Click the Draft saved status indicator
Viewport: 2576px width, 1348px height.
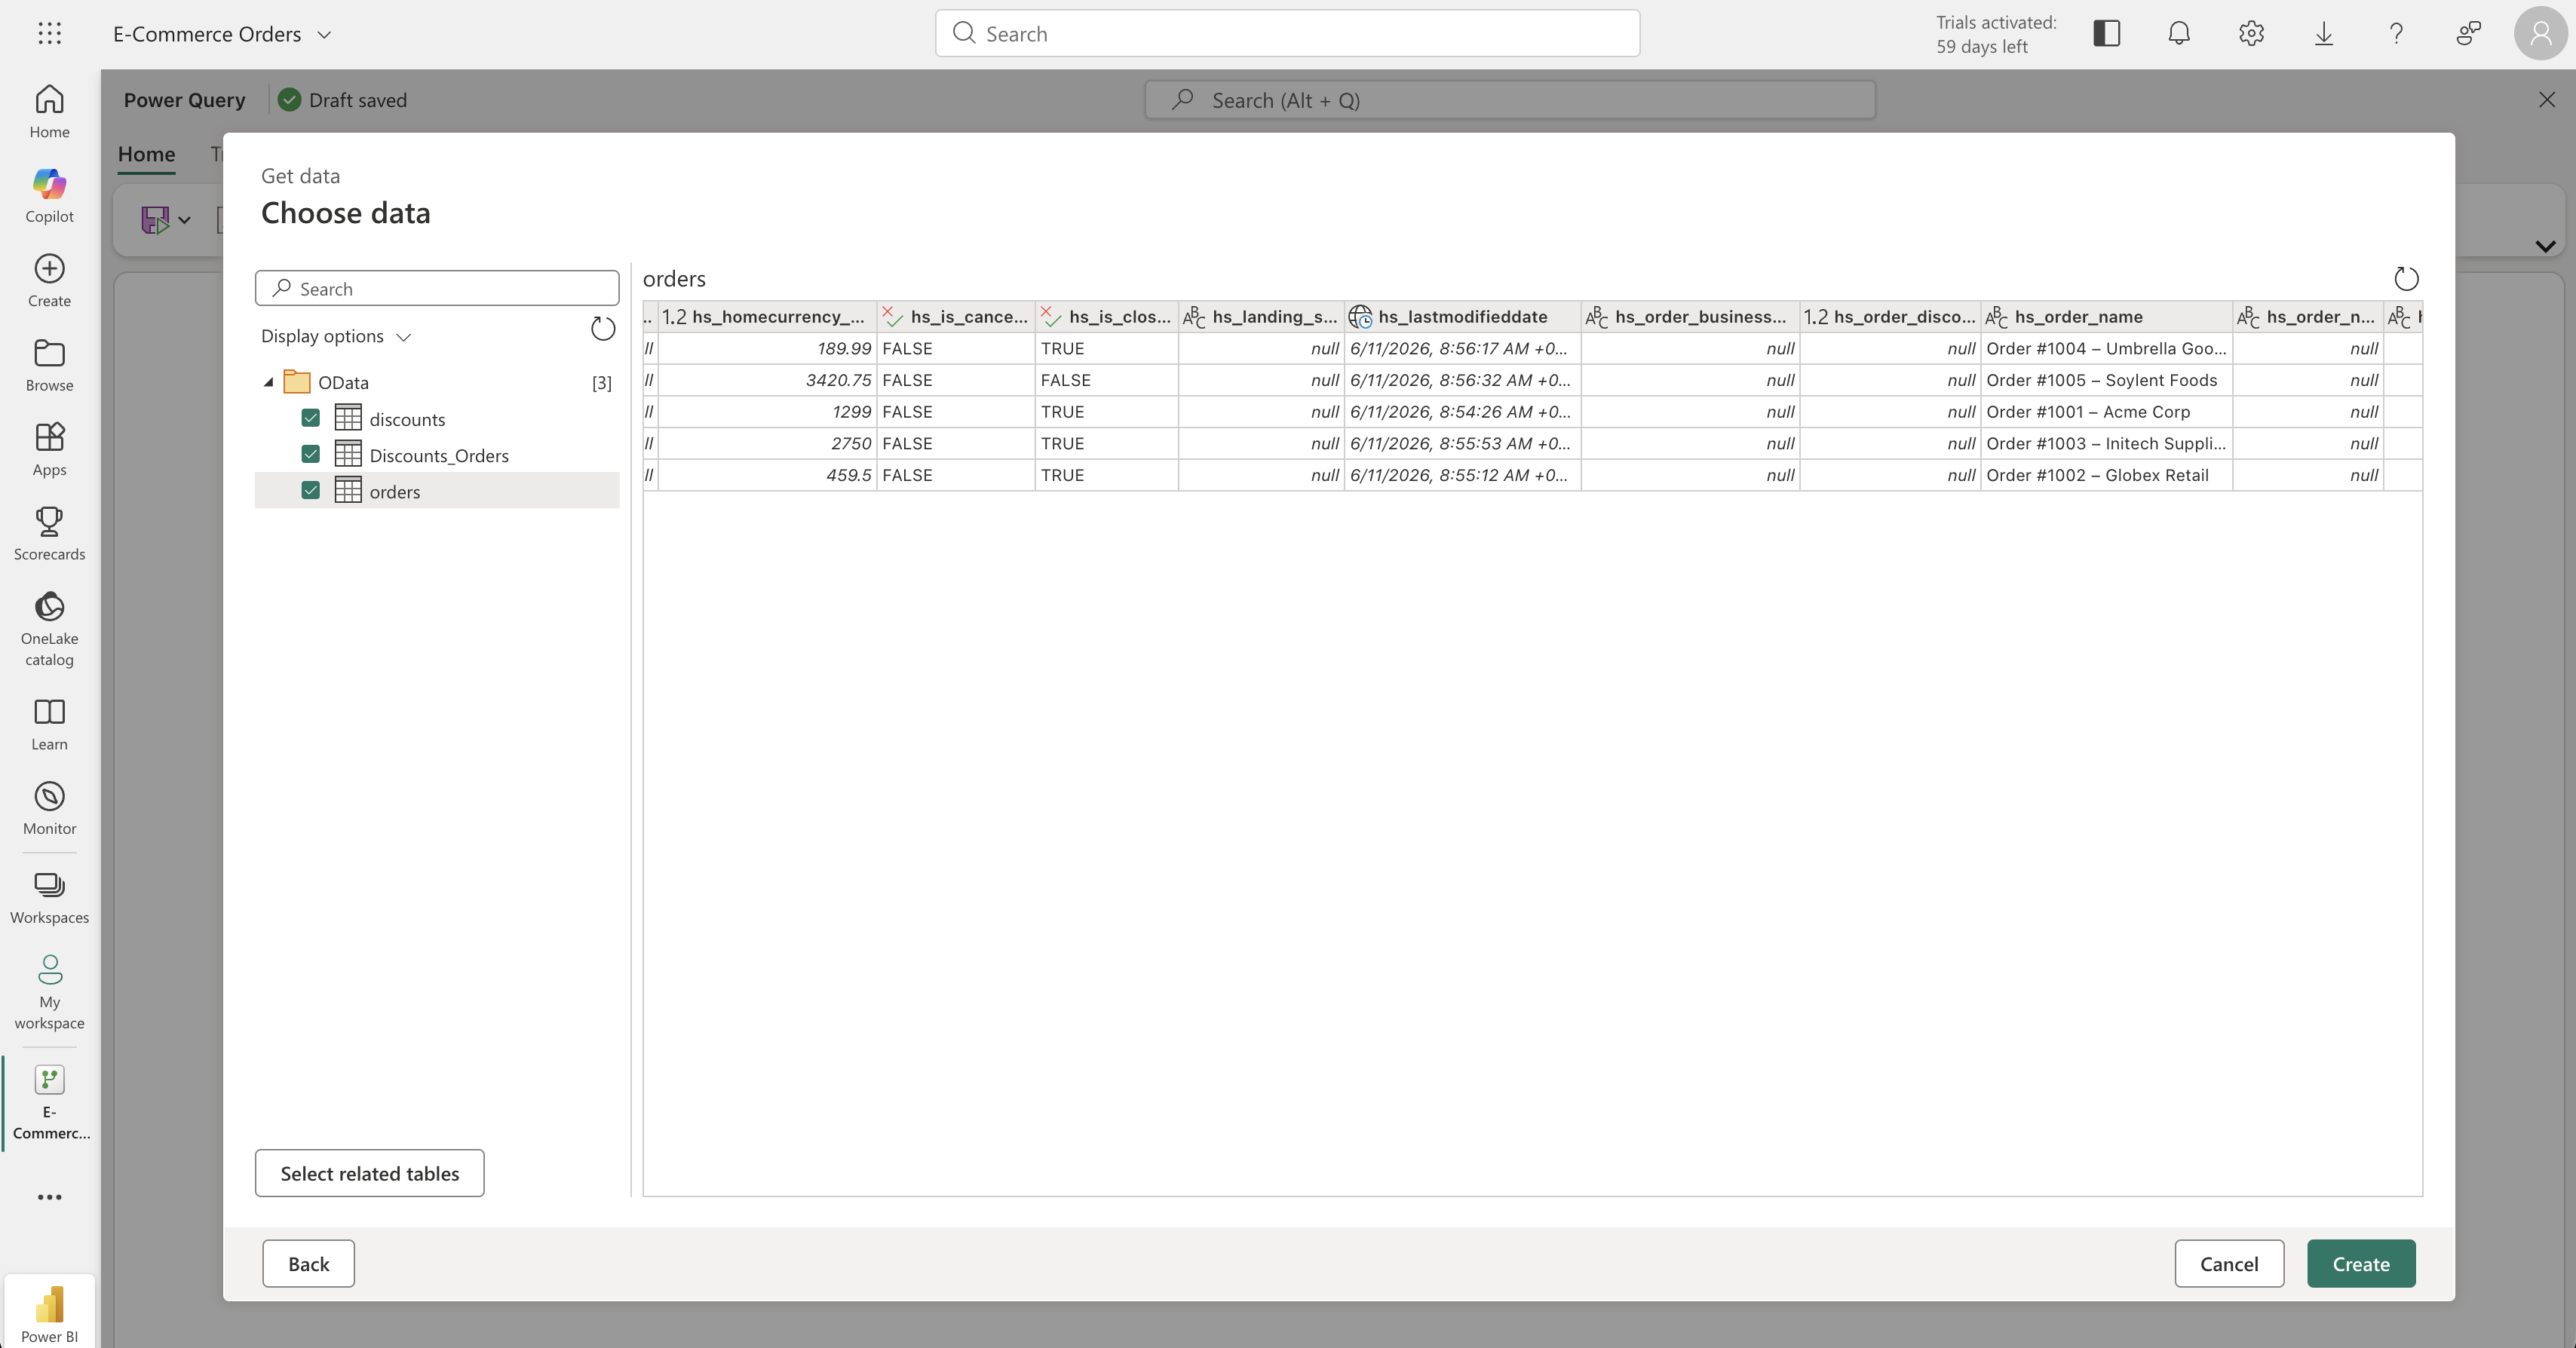(x=343, y=100)
